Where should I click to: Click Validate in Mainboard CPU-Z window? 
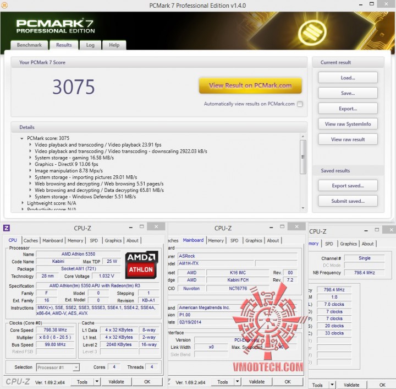257,382
